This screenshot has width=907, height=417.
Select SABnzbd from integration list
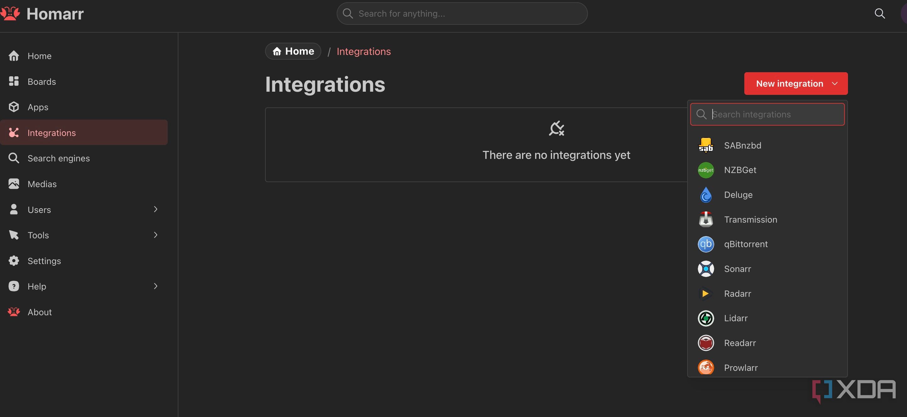click(x=767, y=145)
